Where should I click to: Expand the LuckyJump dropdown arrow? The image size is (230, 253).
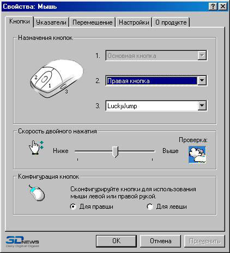click(202, 105)
